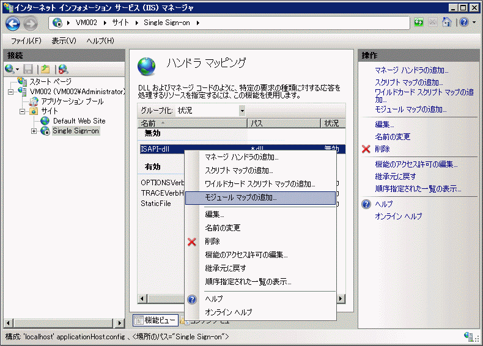Image resolution: width=483 pixels, height=346 pixels.
Task: Click the globe icon in the address bar
Action: tap(57, 23)
